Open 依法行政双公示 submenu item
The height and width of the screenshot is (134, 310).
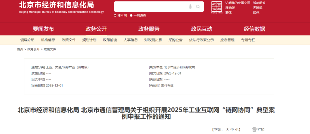(x=201, y=40)
